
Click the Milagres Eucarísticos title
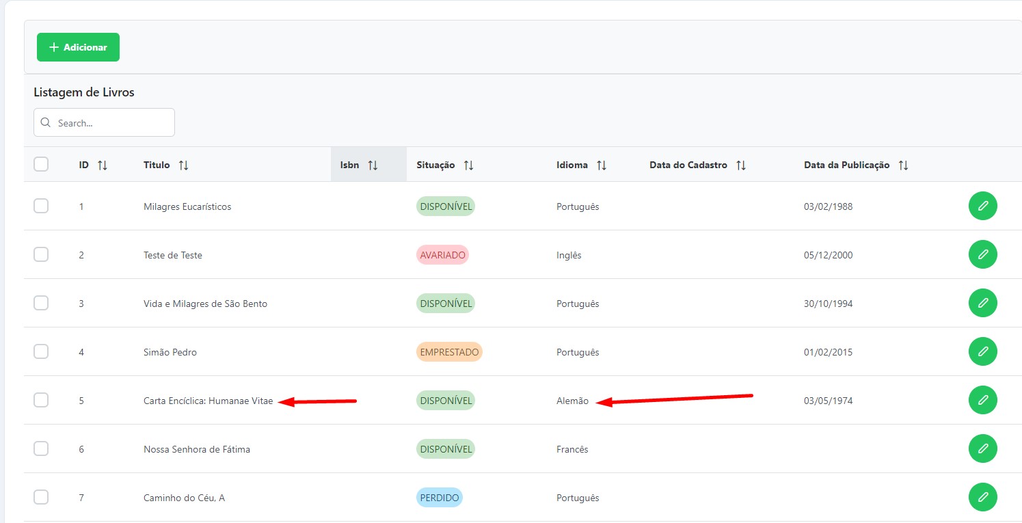pos(187,206)
